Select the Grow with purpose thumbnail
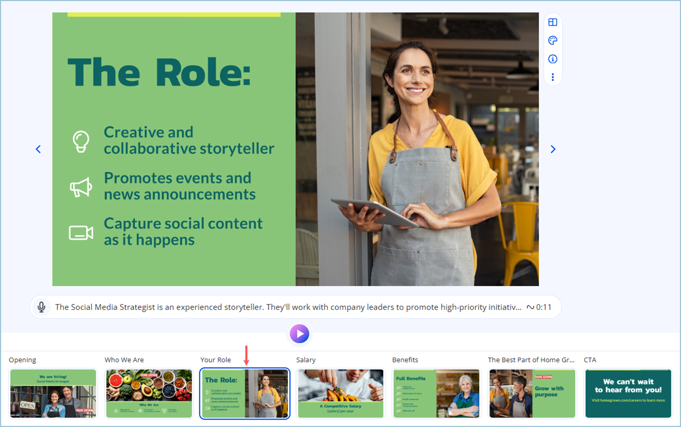The width and height of the screenshot is (681, 427). tap(532, 393)
